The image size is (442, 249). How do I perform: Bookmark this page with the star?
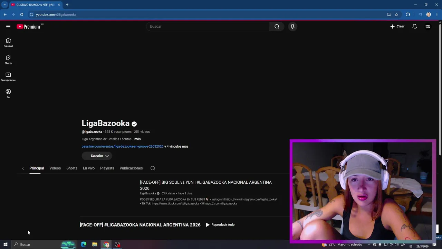(396, 15)
